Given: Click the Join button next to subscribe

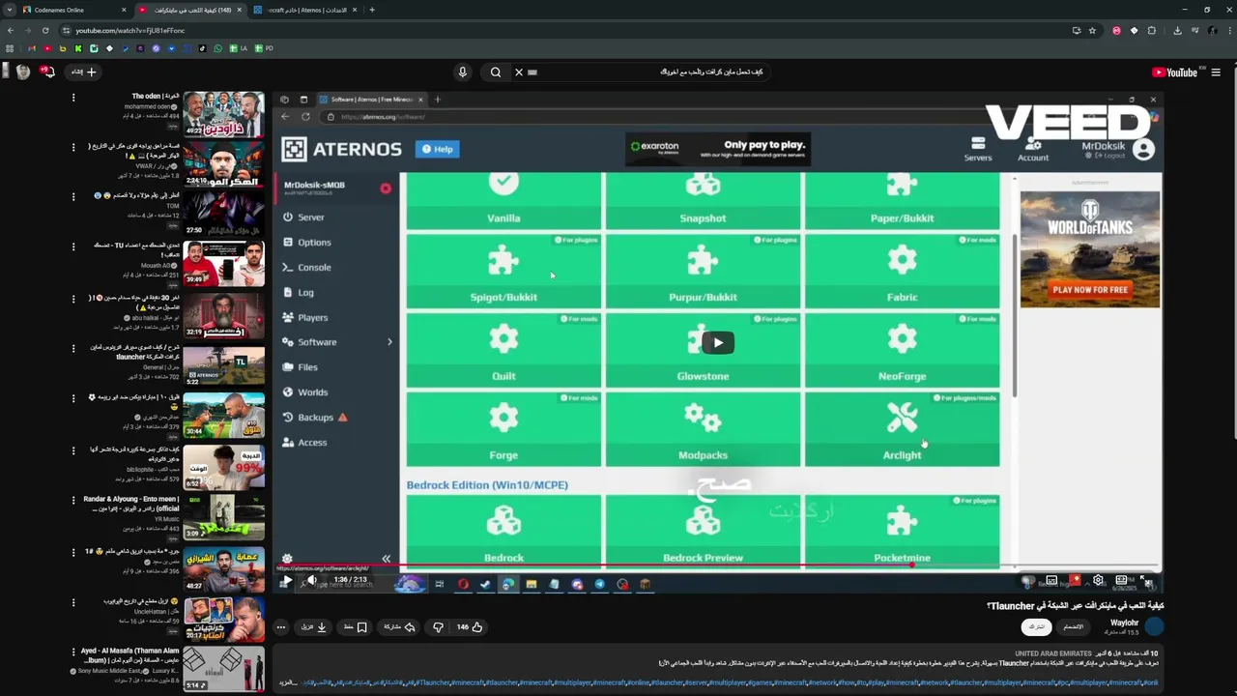Looking at the screenshot, I should pyautogui.click(x=1073, y=627).
